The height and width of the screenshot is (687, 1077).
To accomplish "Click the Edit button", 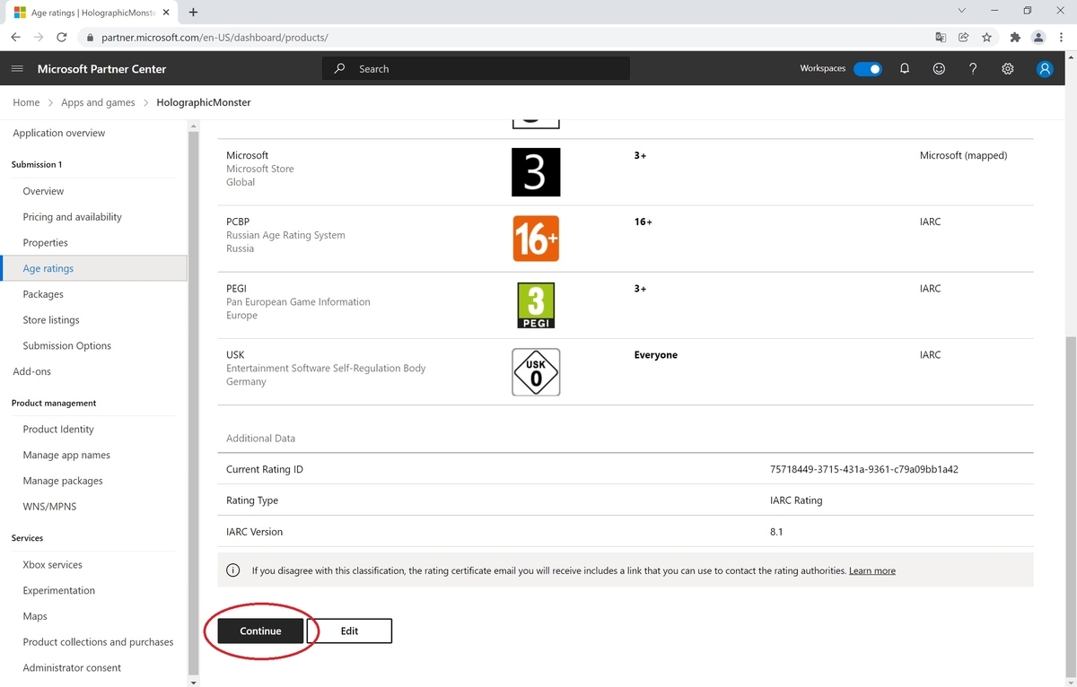I will [x=349, y=631].
